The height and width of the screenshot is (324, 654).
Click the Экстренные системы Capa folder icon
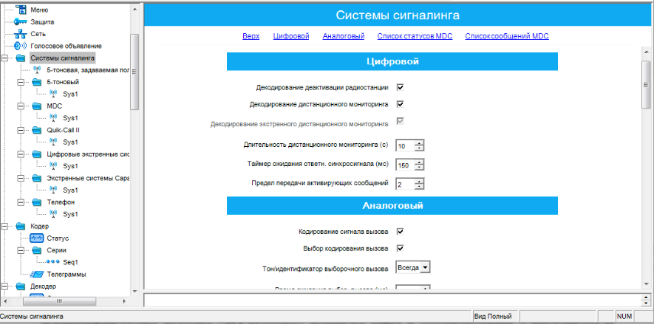pos(37,179)
